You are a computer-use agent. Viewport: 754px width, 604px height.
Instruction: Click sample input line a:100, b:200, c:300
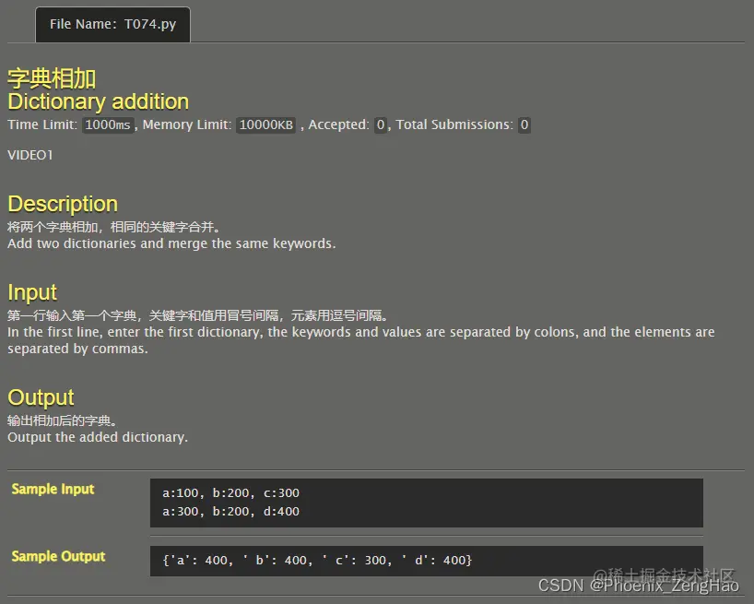point(230,493)
